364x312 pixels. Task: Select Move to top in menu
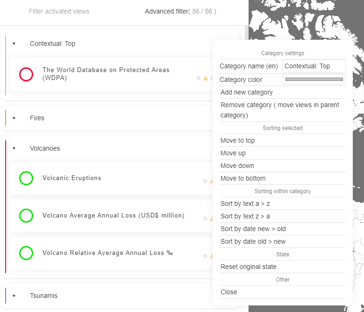pyautogui.click(x=237, y=140)
